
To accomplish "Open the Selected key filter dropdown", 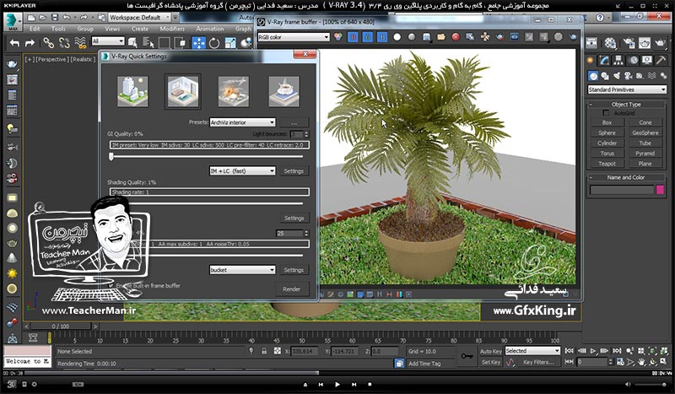I will pyautogui.click(x=532, y=351).
